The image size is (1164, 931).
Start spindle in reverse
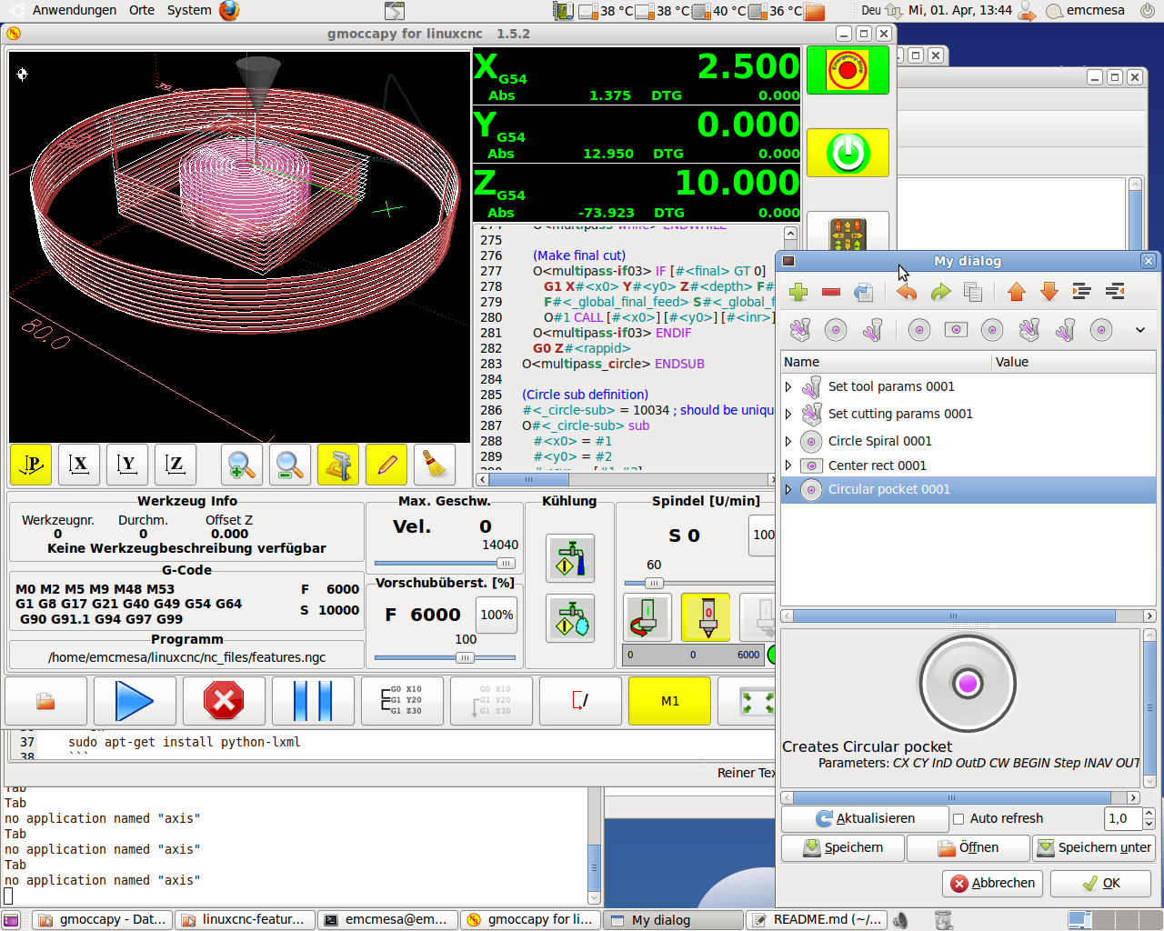point(647,617)
